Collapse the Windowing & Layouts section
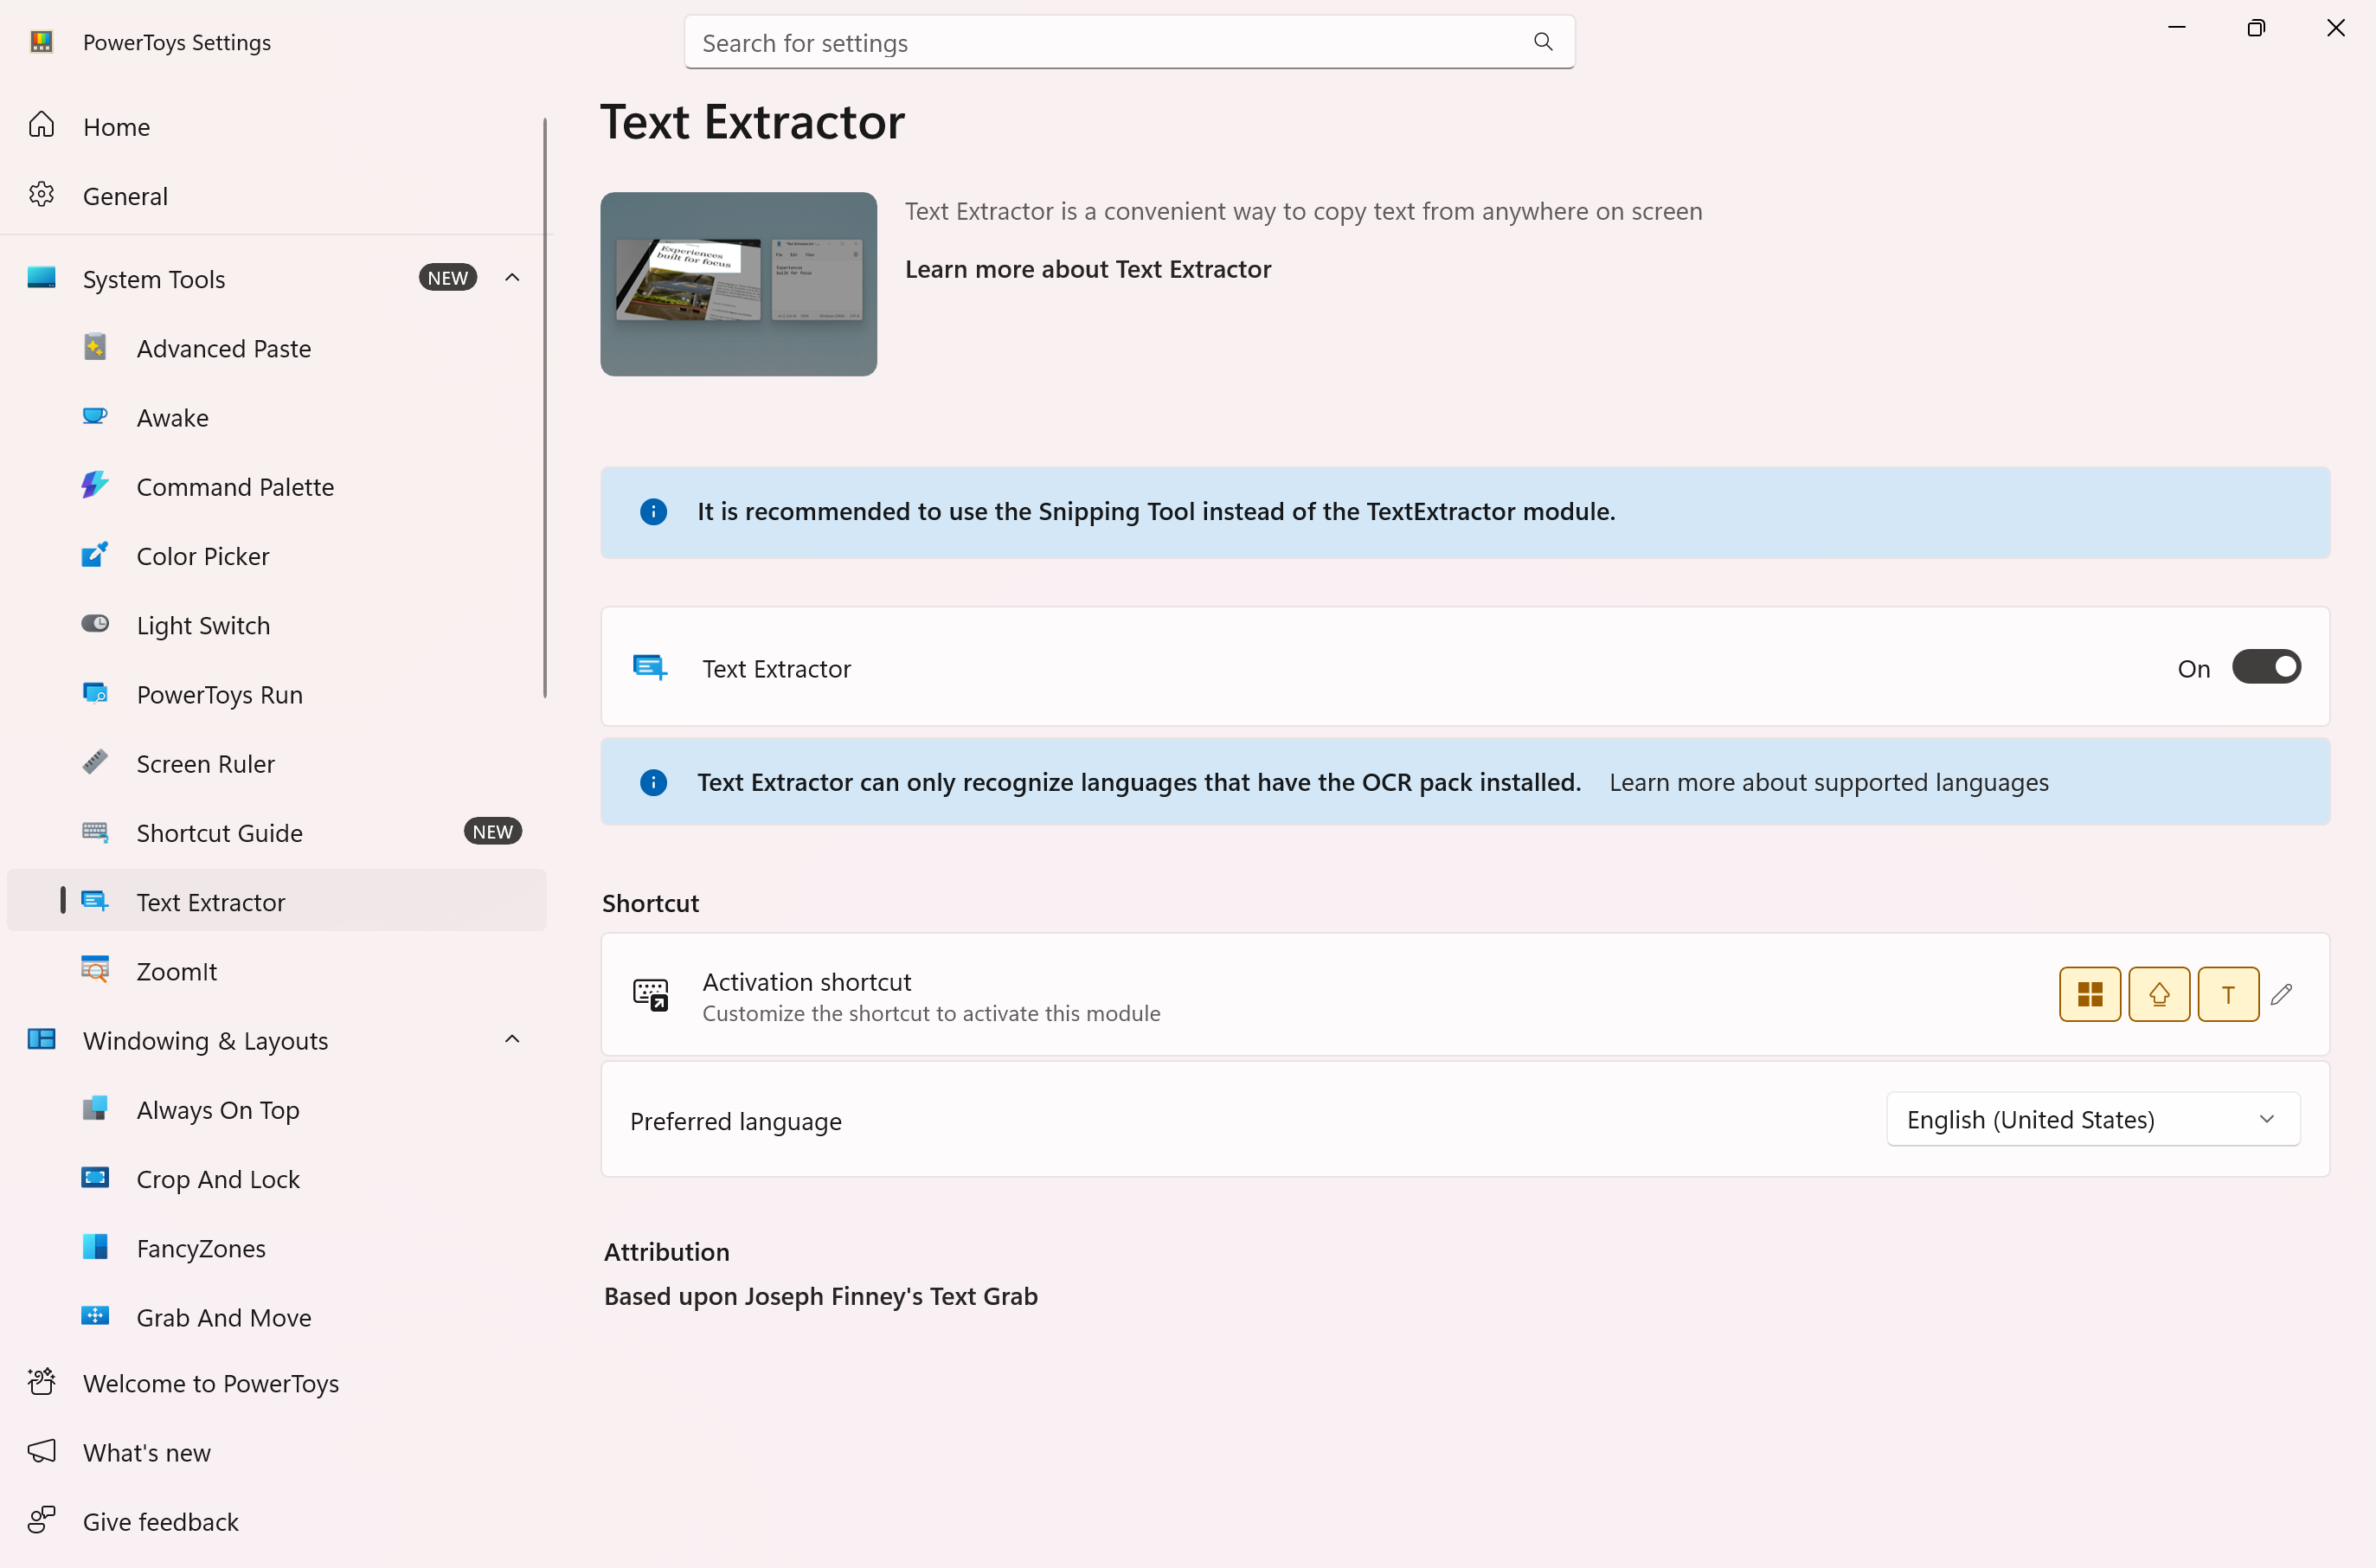Screen dimensions: 2376x1568 point(512,1040)
